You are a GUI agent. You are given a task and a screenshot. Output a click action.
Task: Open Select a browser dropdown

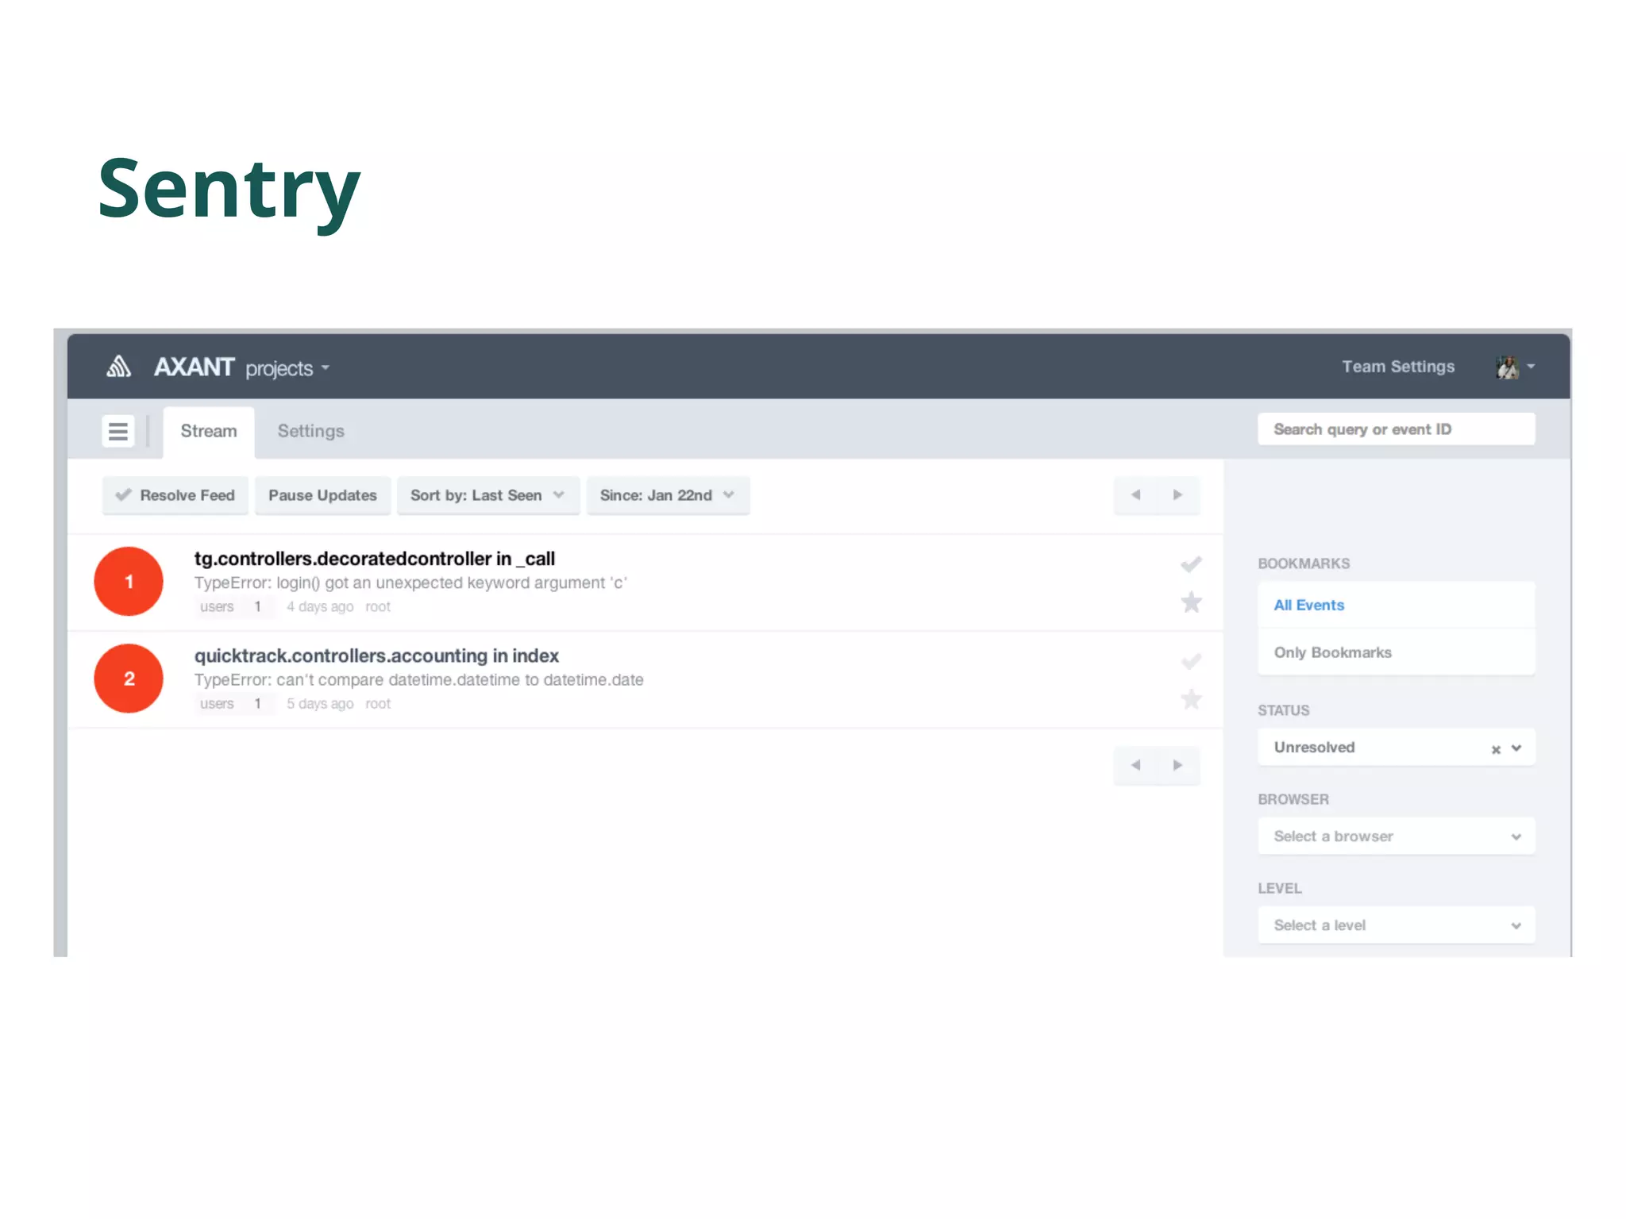tap(1396, 836)
